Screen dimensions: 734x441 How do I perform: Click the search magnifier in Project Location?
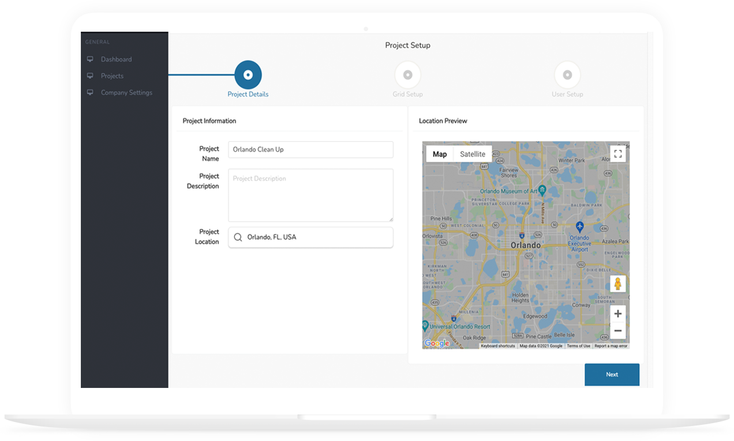pos(238,237)
